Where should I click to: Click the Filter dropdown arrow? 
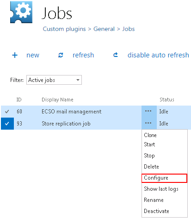[x=78, y=80]
